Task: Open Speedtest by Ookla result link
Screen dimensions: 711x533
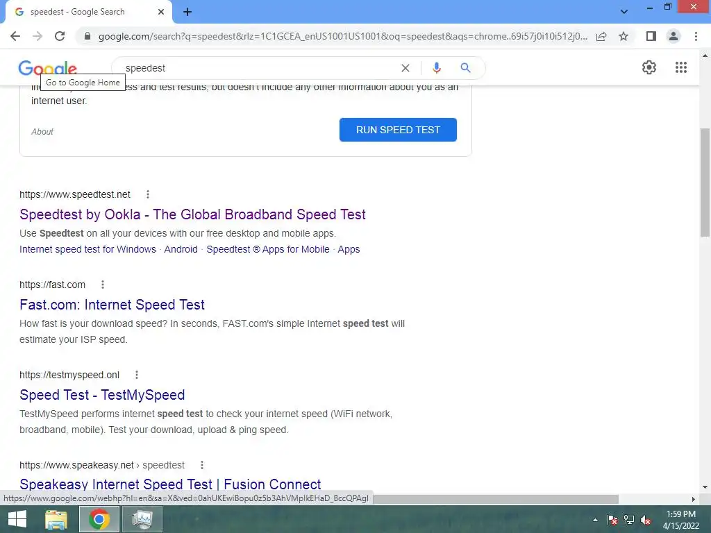Action: click(x=193, y=214)
